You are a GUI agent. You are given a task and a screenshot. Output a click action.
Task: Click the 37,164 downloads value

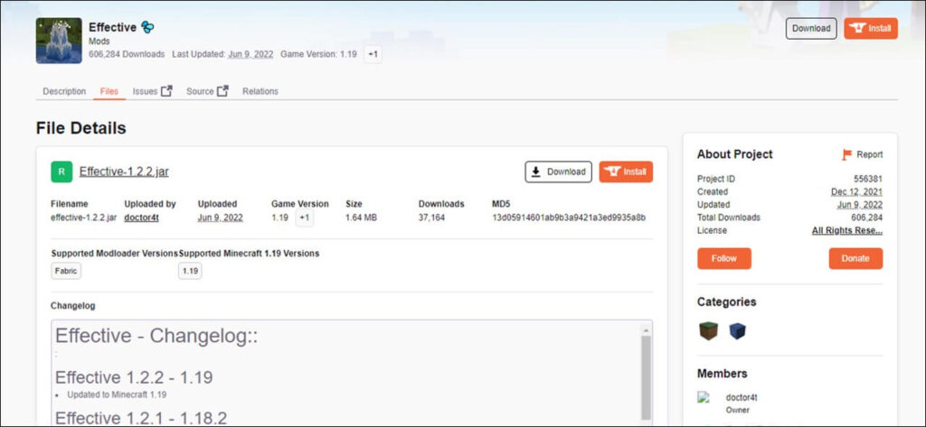[x=431, y=218]
